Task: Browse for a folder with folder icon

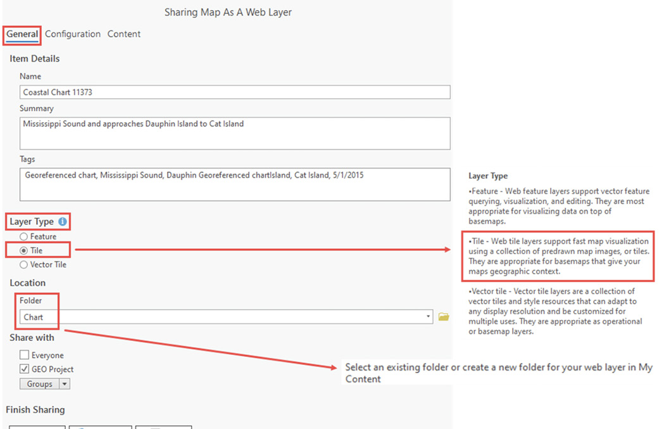Action: coord(443,317)
